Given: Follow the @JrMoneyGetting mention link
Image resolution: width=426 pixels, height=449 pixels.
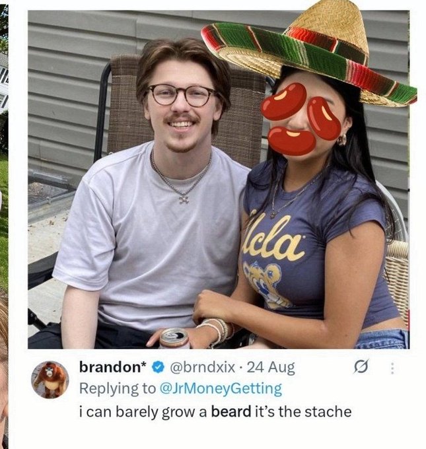Looking at the screenshot, I should pos(220,388).
